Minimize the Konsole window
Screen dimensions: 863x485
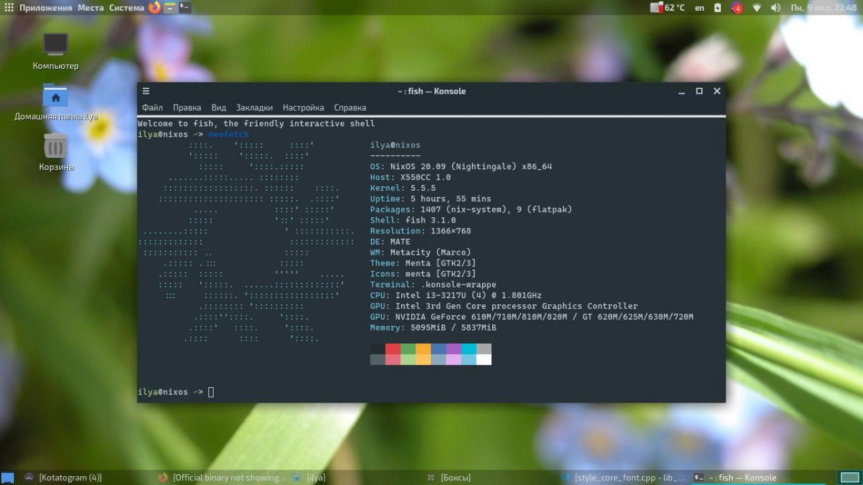(682, 91)
